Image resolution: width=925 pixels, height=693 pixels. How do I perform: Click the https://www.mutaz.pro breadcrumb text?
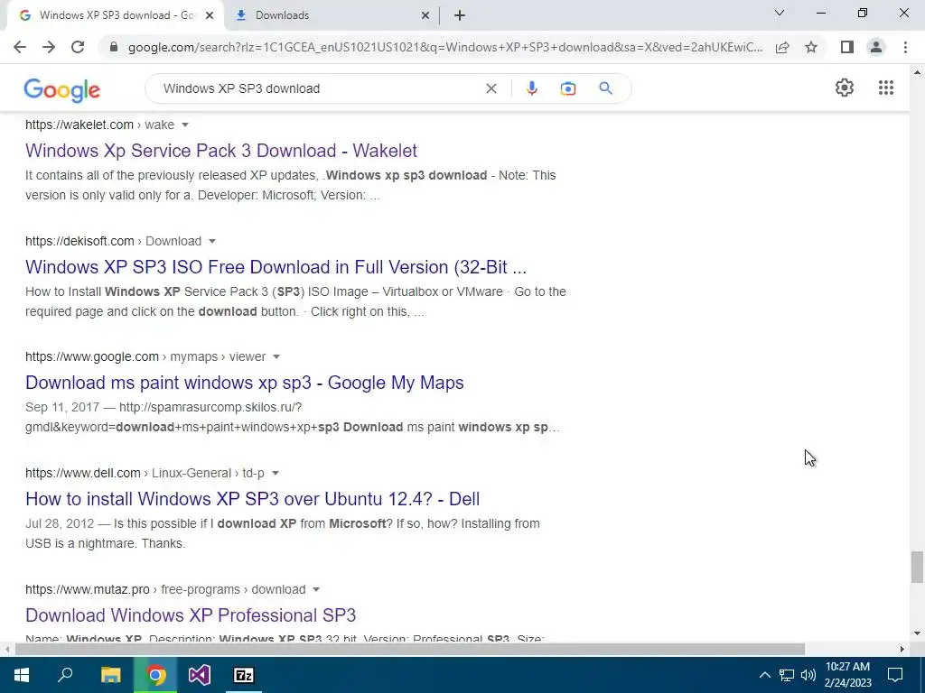(165, 589)
